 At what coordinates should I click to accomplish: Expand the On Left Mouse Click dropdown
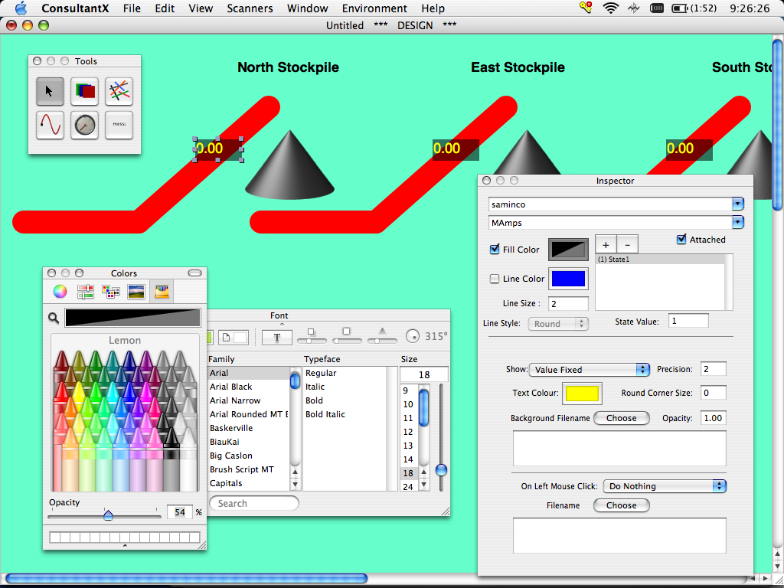(x=664, y=486)
